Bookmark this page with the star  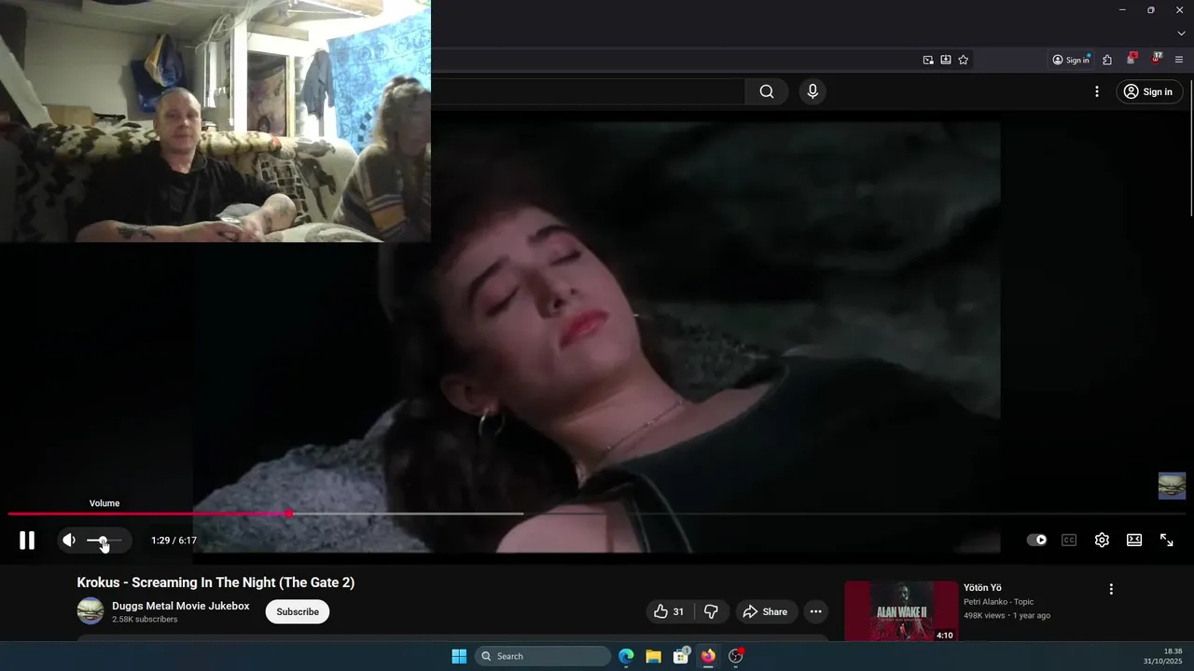tap(964, 60)
